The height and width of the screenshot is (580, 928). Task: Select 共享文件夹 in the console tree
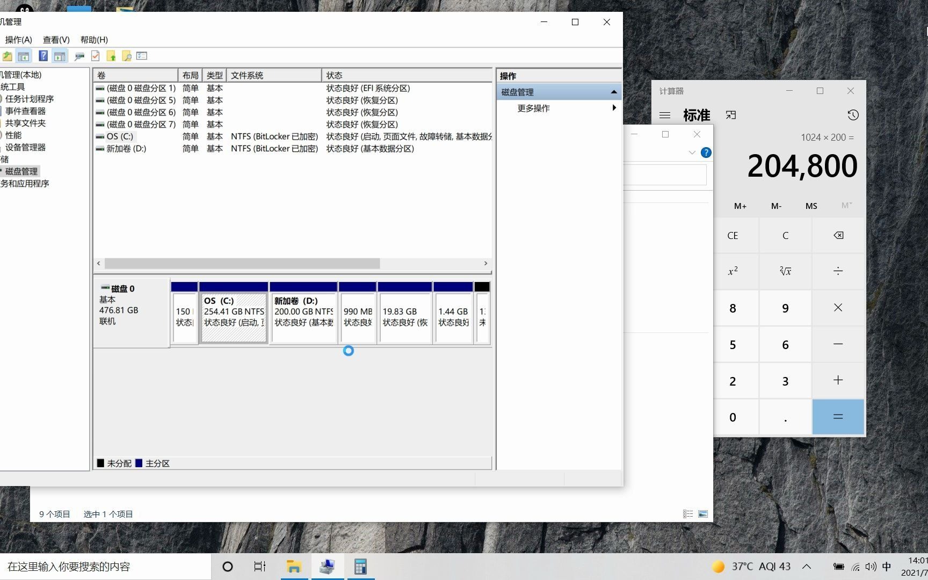pyautogui.click(x=25, y=123)
